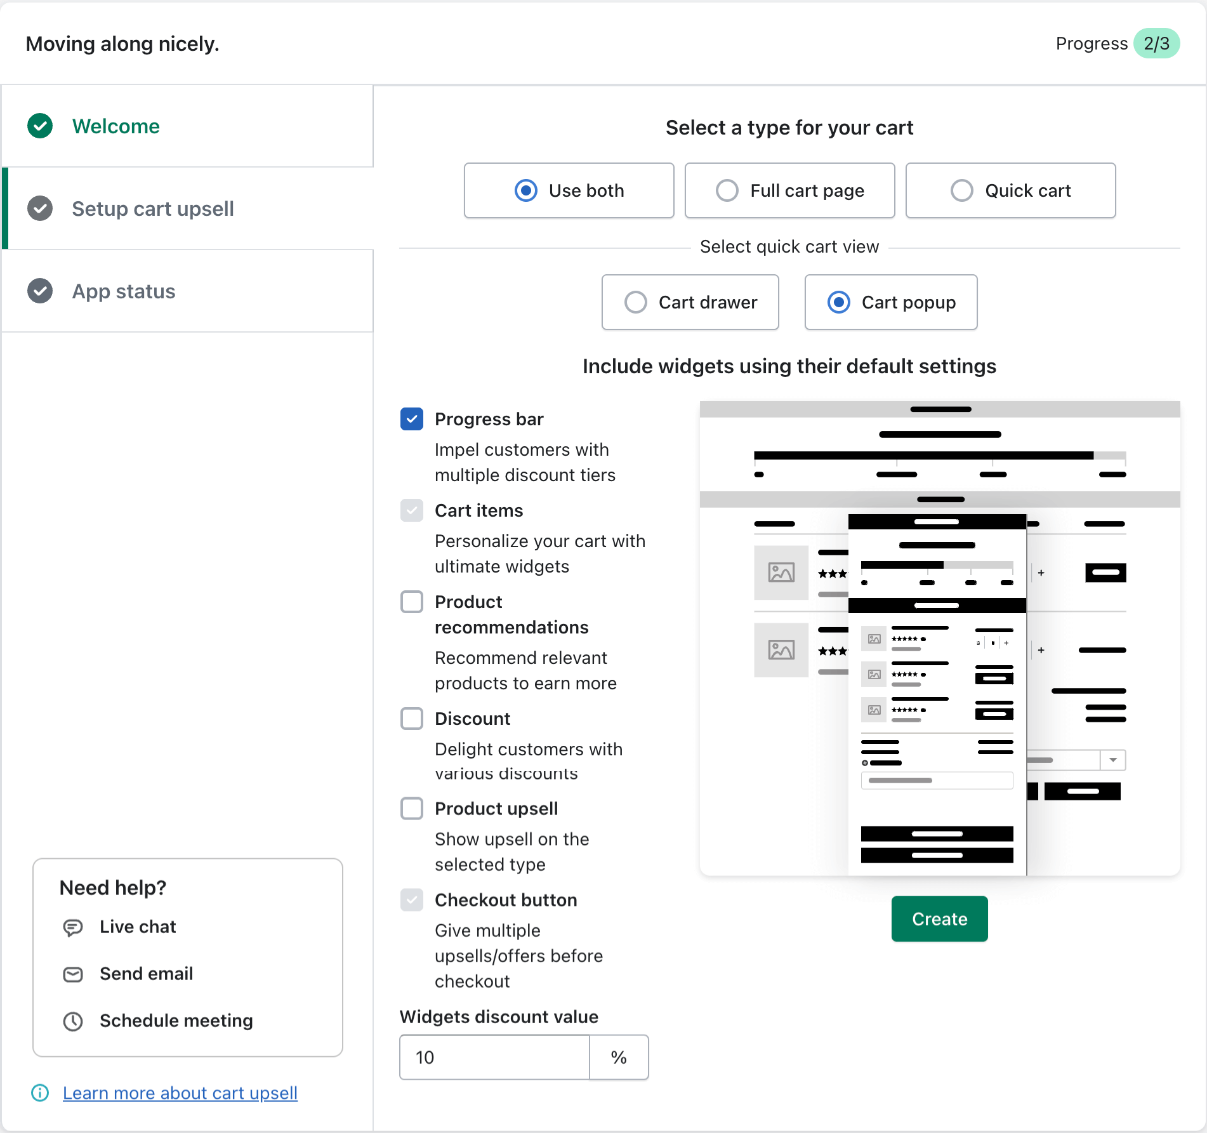The height and width of the screenshot is (1133, 1207).
Task: Open the Welcome step
Action: point(188,126)
